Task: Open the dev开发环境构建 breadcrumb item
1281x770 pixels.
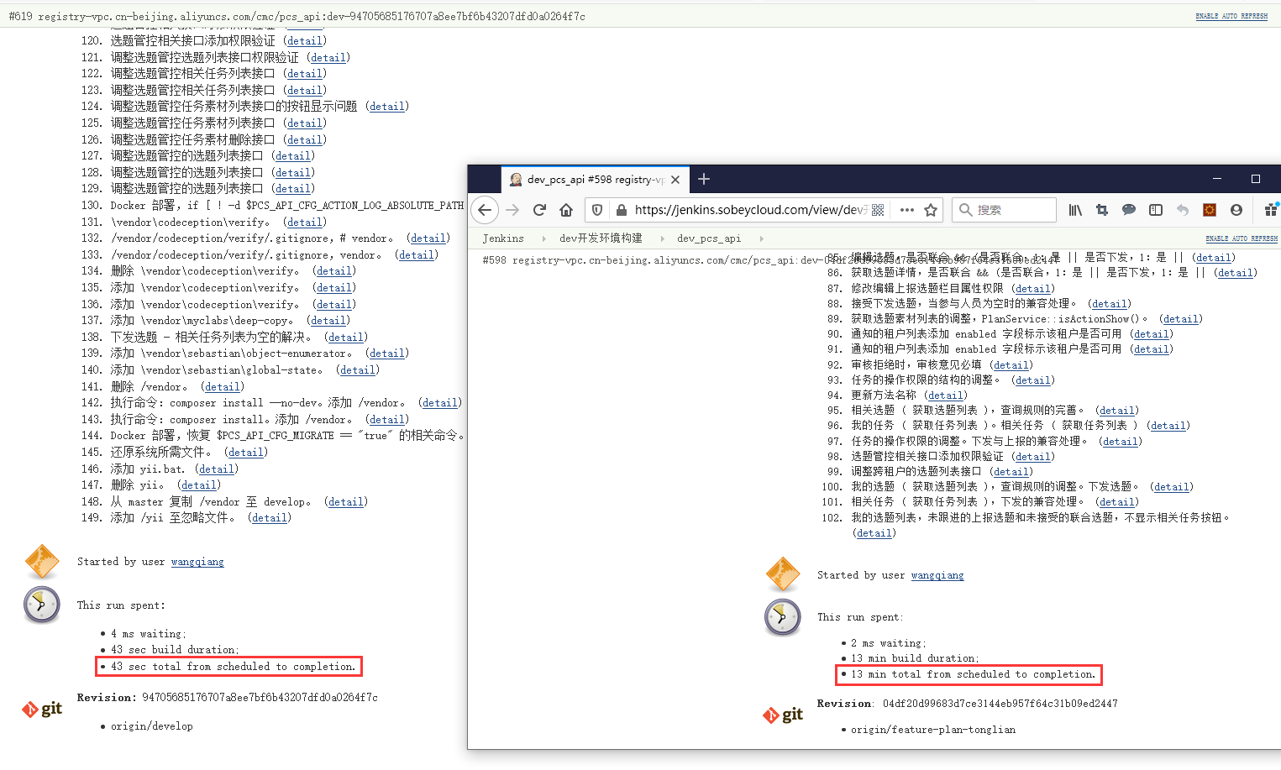Action: [601, 238]
